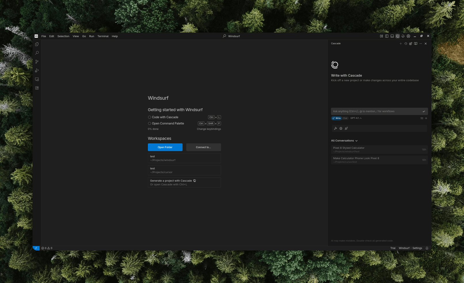Close the Cascade panel
Screen dimensions: 464x283
[x=426, y=44]
